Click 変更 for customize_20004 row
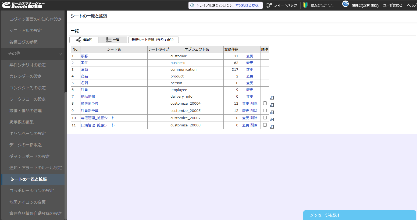Image resolution: width=417 pixels, height=220 pixels. (x=245, y=104)
